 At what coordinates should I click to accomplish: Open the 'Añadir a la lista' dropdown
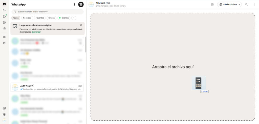[x=229, y=5]
